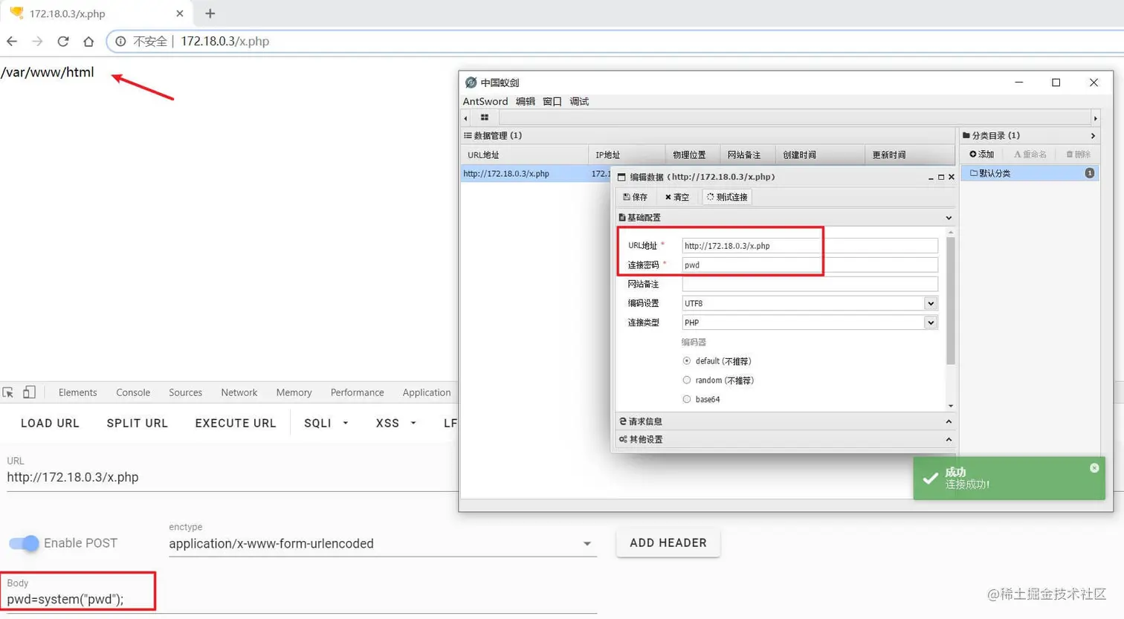The image size is (1124, 619).
Task: Click the 清空 button
Action: [x=677, y=197]
